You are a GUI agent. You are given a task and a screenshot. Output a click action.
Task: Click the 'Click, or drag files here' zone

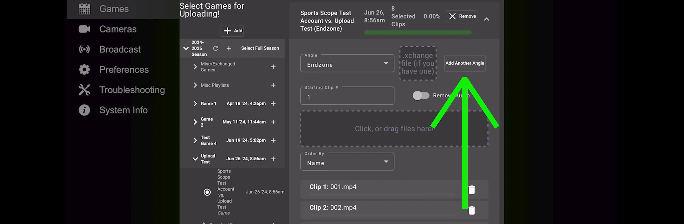(394, 129)
